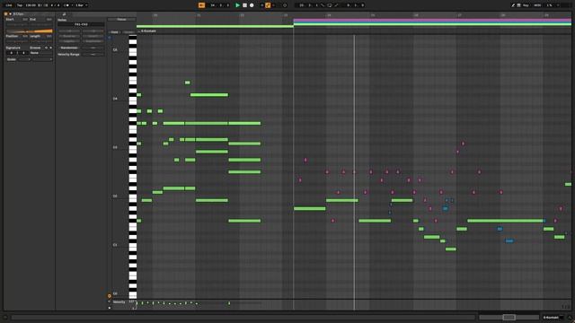Click the Capture MIDI circle icon
This screenshot has width=575, height=323.
click(285, 5)
